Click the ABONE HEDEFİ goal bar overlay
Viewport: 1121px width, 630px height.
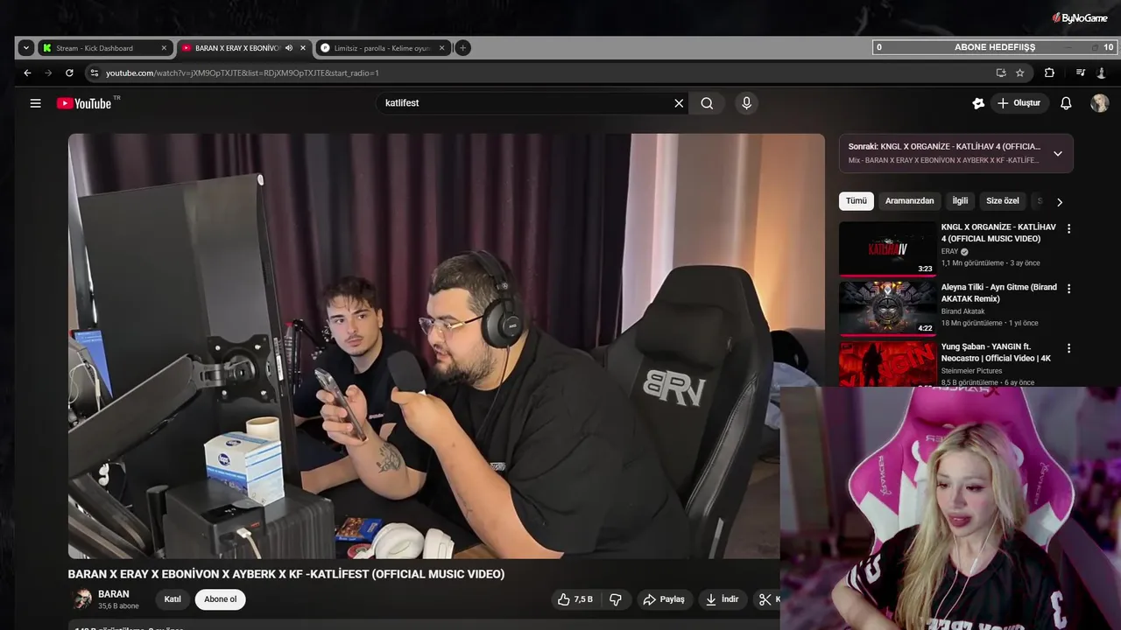995,47
